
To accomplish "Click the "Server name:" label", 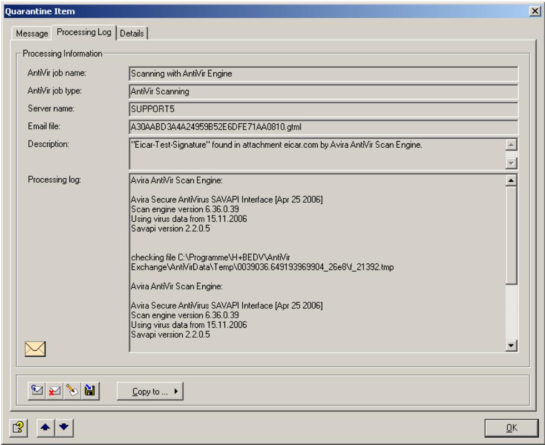I will point(51,108).
